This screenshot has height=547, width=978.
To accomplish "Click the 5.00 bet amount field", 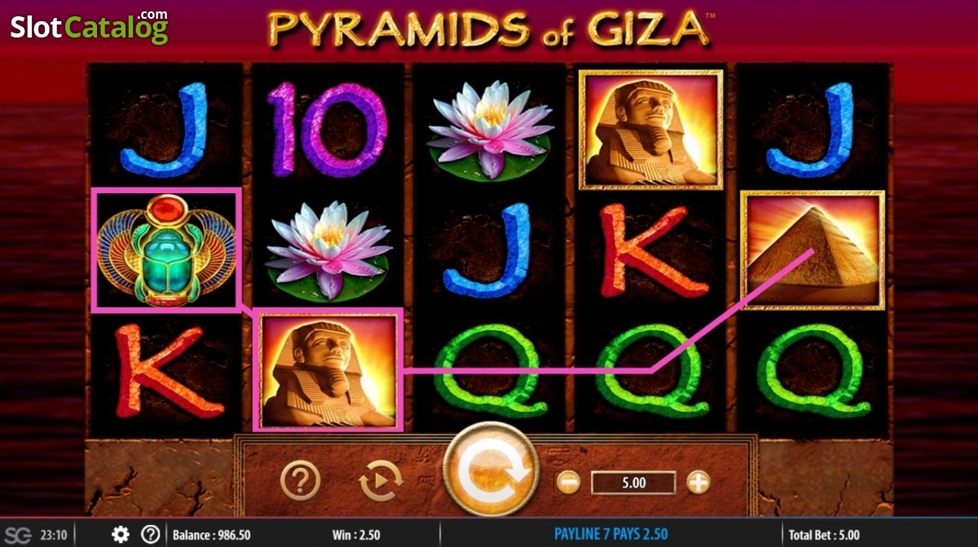I will [633, 483].
